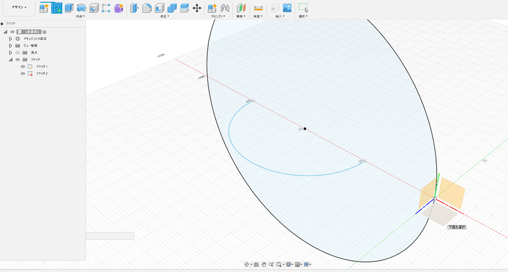Open the 構築 menu

(x=240, y=16)
